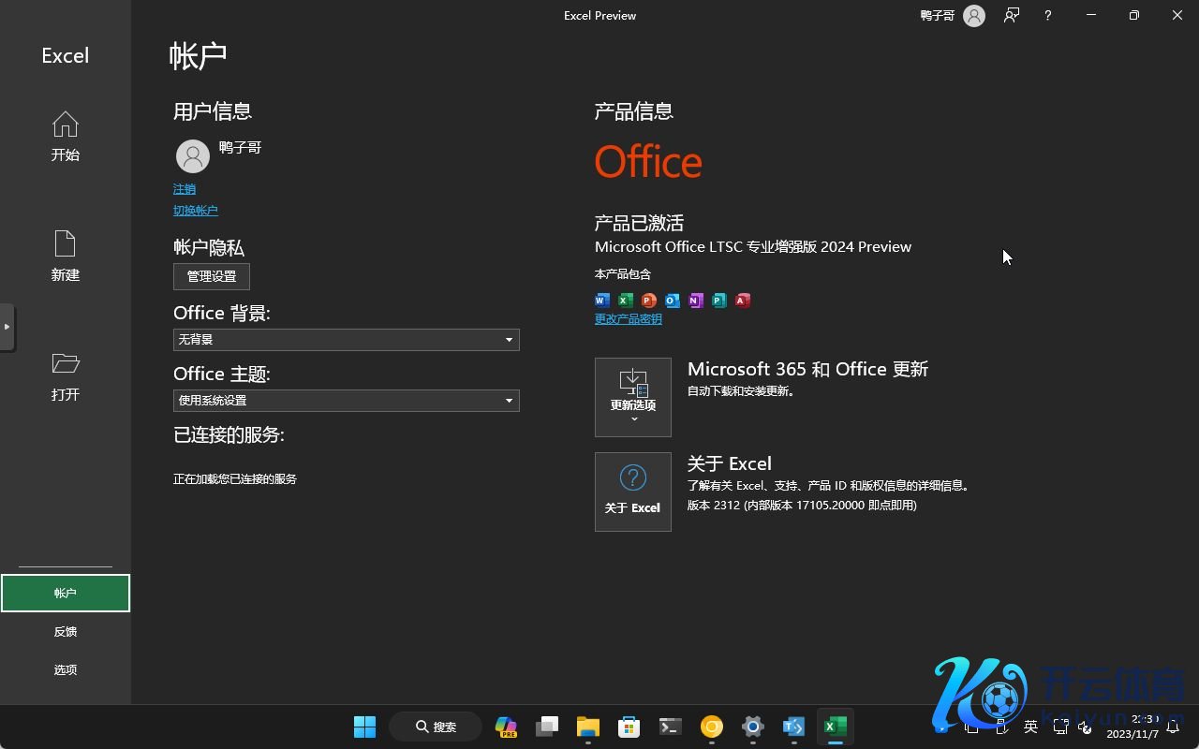
Task: Expand the collapsed side panel arrow
Action: (x=7, y=327)
